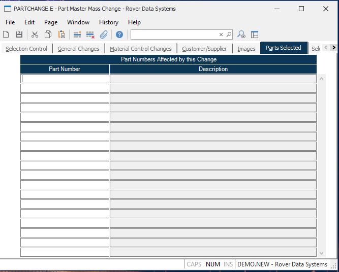This screenshot has width=339, height=272.
Task: Click the delete row icon with red X
Action: (x=90, y=35)
